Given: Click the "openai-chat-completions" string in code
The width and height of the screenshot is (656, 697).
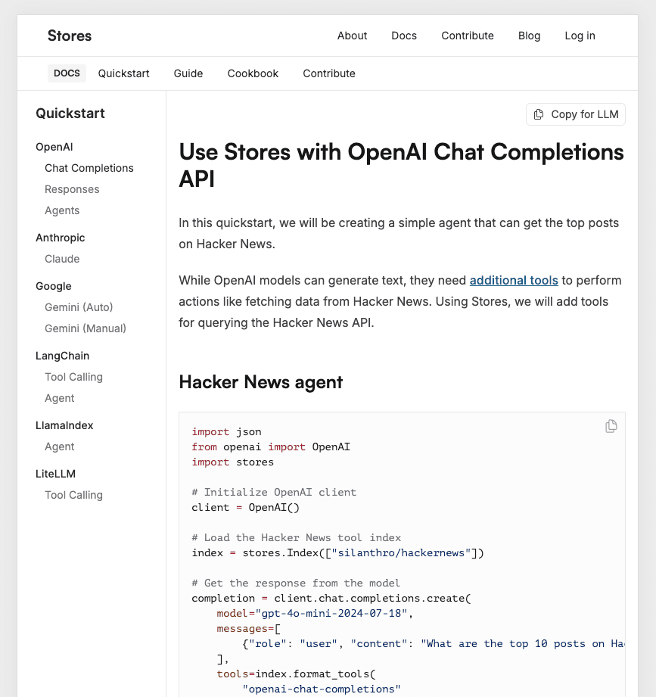Looking at the screenshot, I should [322, 689].
